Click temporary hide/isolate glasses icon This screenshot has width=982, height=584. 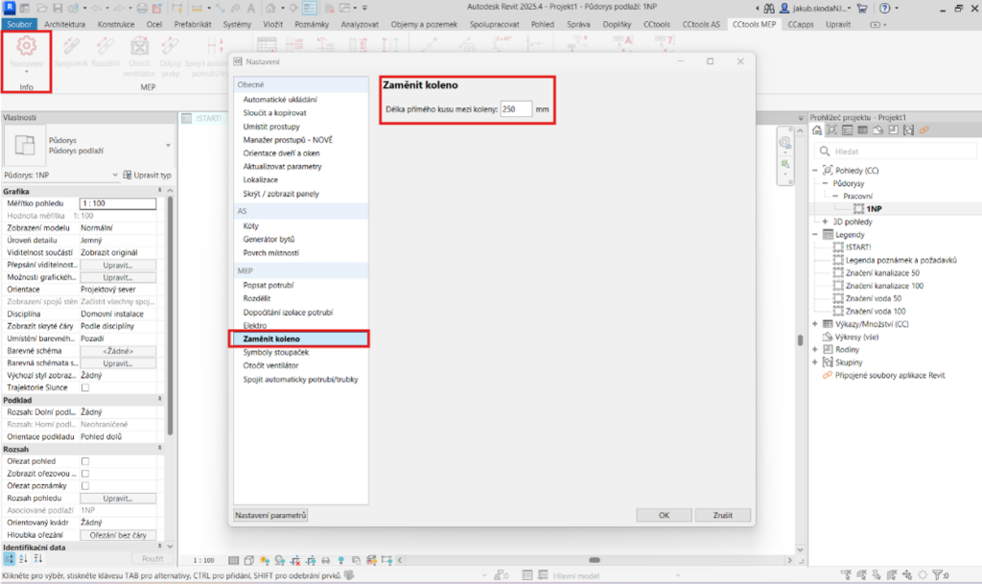[x=326, y=560]
